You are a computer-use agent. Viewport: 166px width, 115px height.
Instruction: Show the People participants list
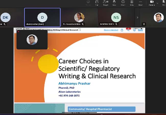[105, 3]
